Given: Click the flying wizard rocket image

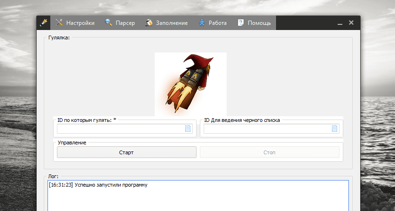Looking at the screenshot, I should pyautogui.click(x=190, y=84).
